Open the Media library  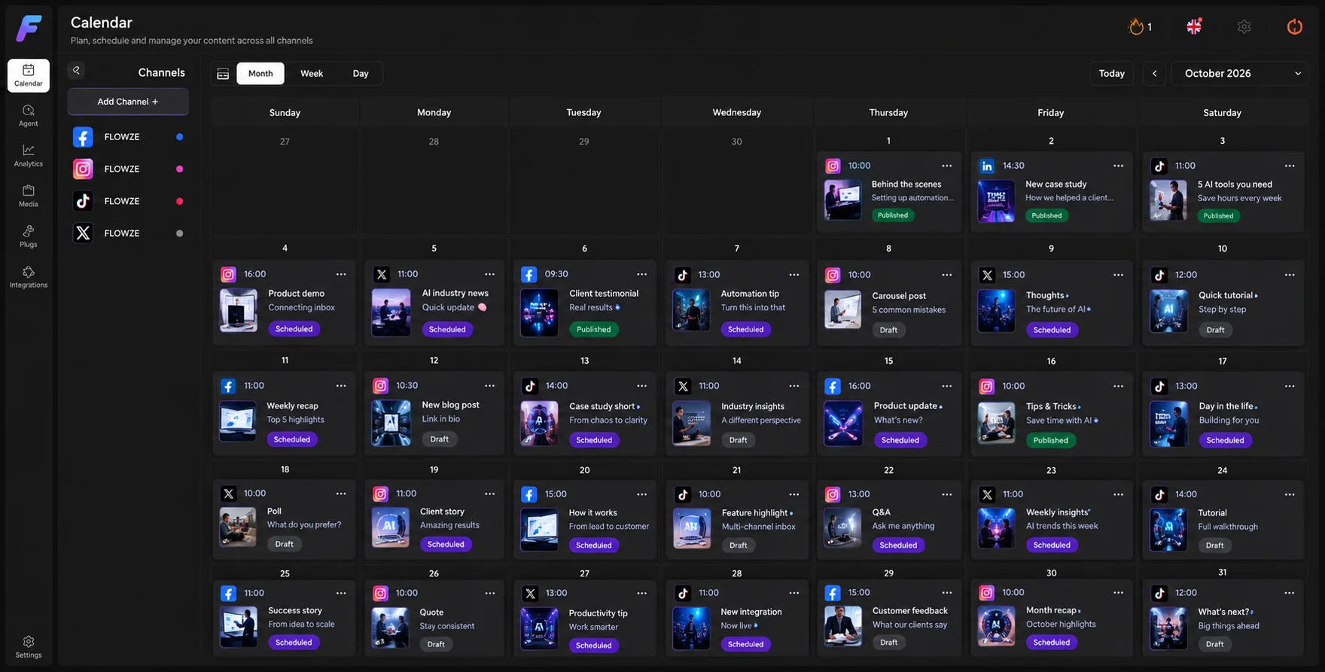[x=29, y=196]
